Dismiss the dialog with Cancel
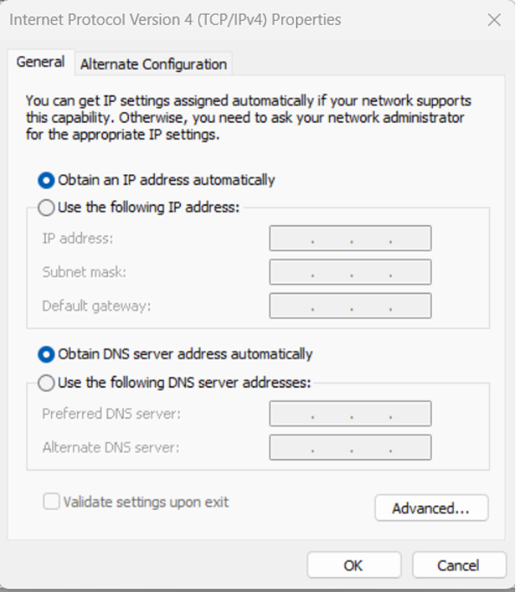 point(459,565)
